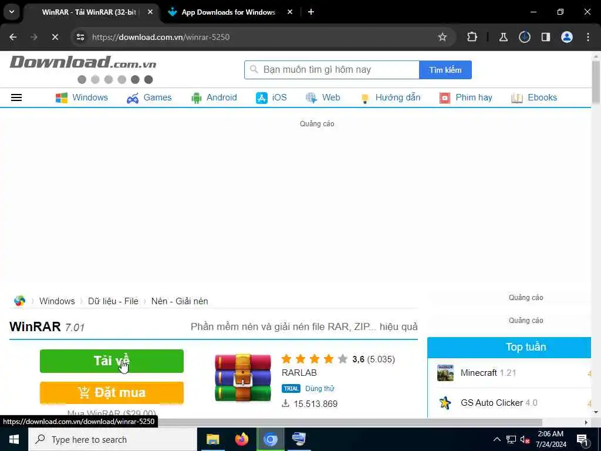Stop loading the page

pyautogui.click(x=55, y=37)
